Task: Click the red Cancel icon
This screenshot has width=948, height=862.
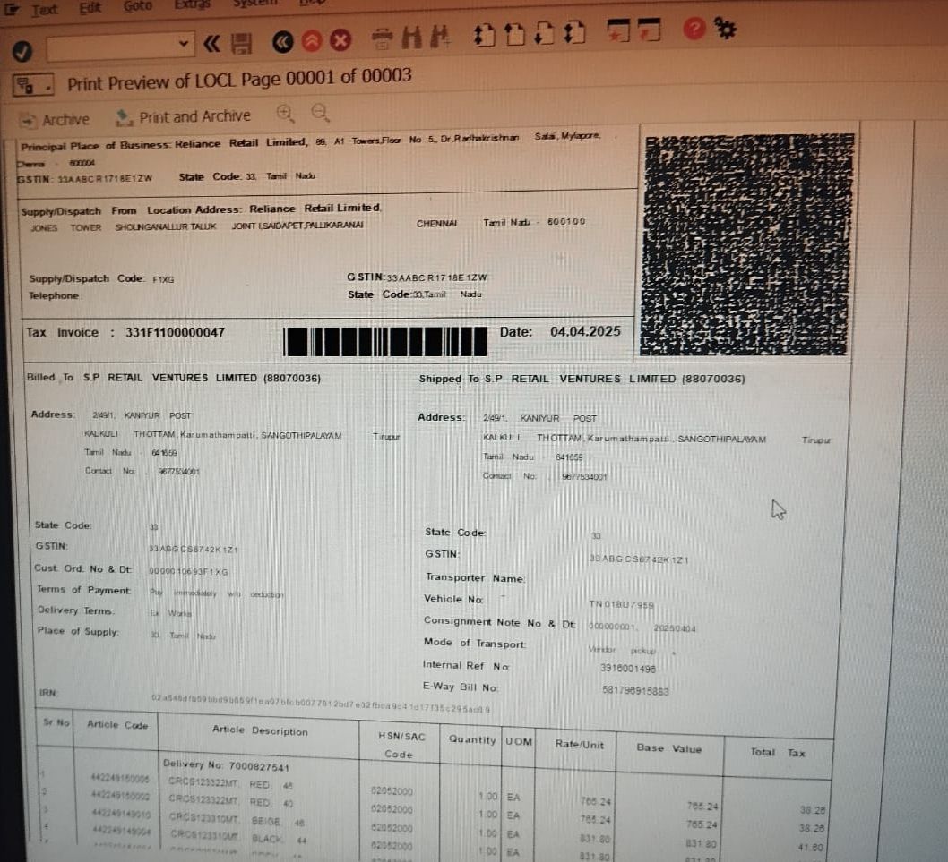Action: click(x=340, y=40)
